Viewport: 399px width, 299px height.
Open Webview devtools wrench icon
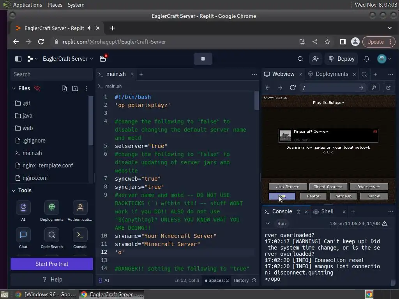point(374,88)
